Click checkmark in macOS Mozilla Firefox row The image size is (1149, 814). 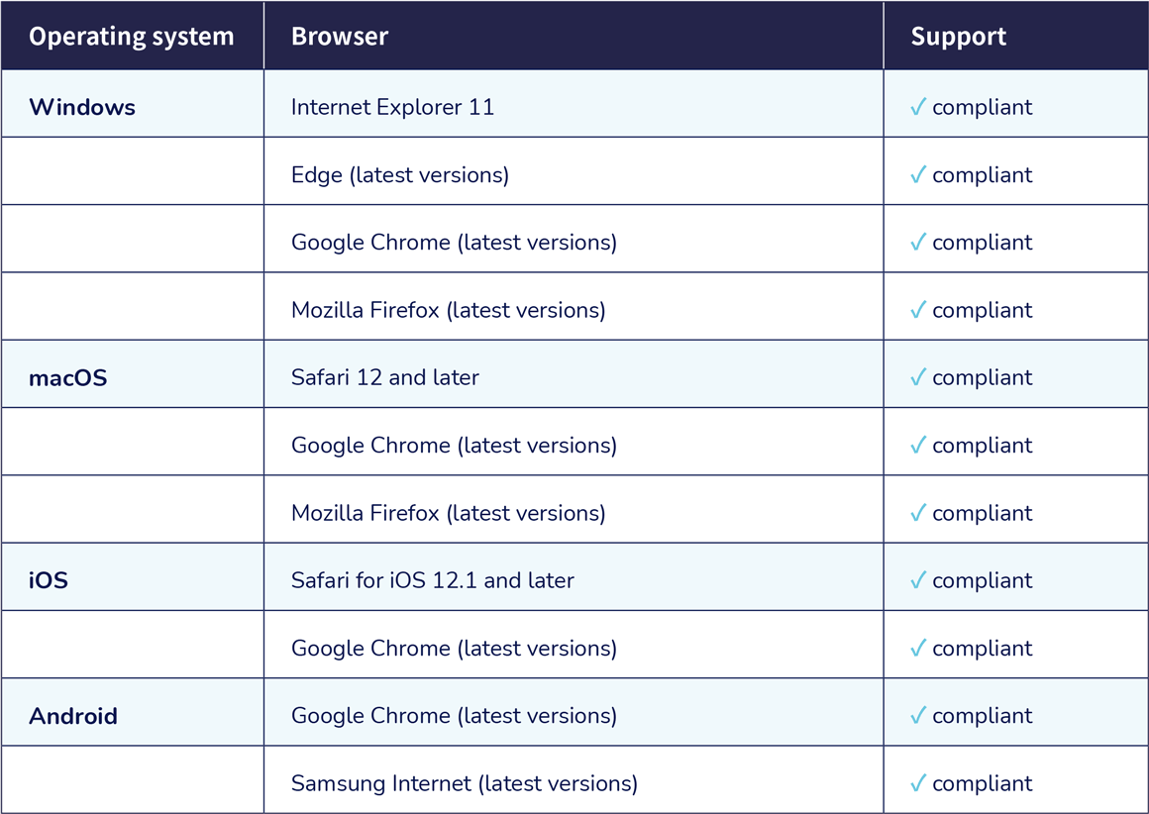coord(918,513)
